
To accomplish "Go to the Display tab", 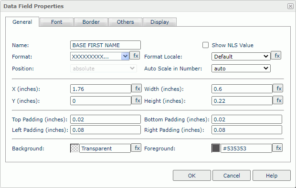I will (x=160, y=22).
